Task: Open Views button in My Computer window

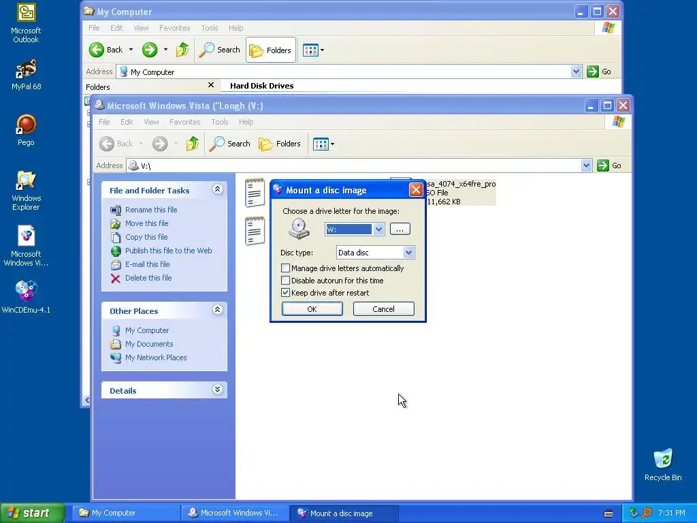Action: pos(313,50)
